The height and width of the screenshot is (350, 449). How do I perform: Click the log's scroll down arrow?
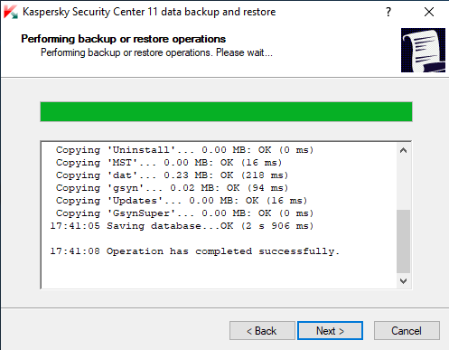click(x=403, y=280)
